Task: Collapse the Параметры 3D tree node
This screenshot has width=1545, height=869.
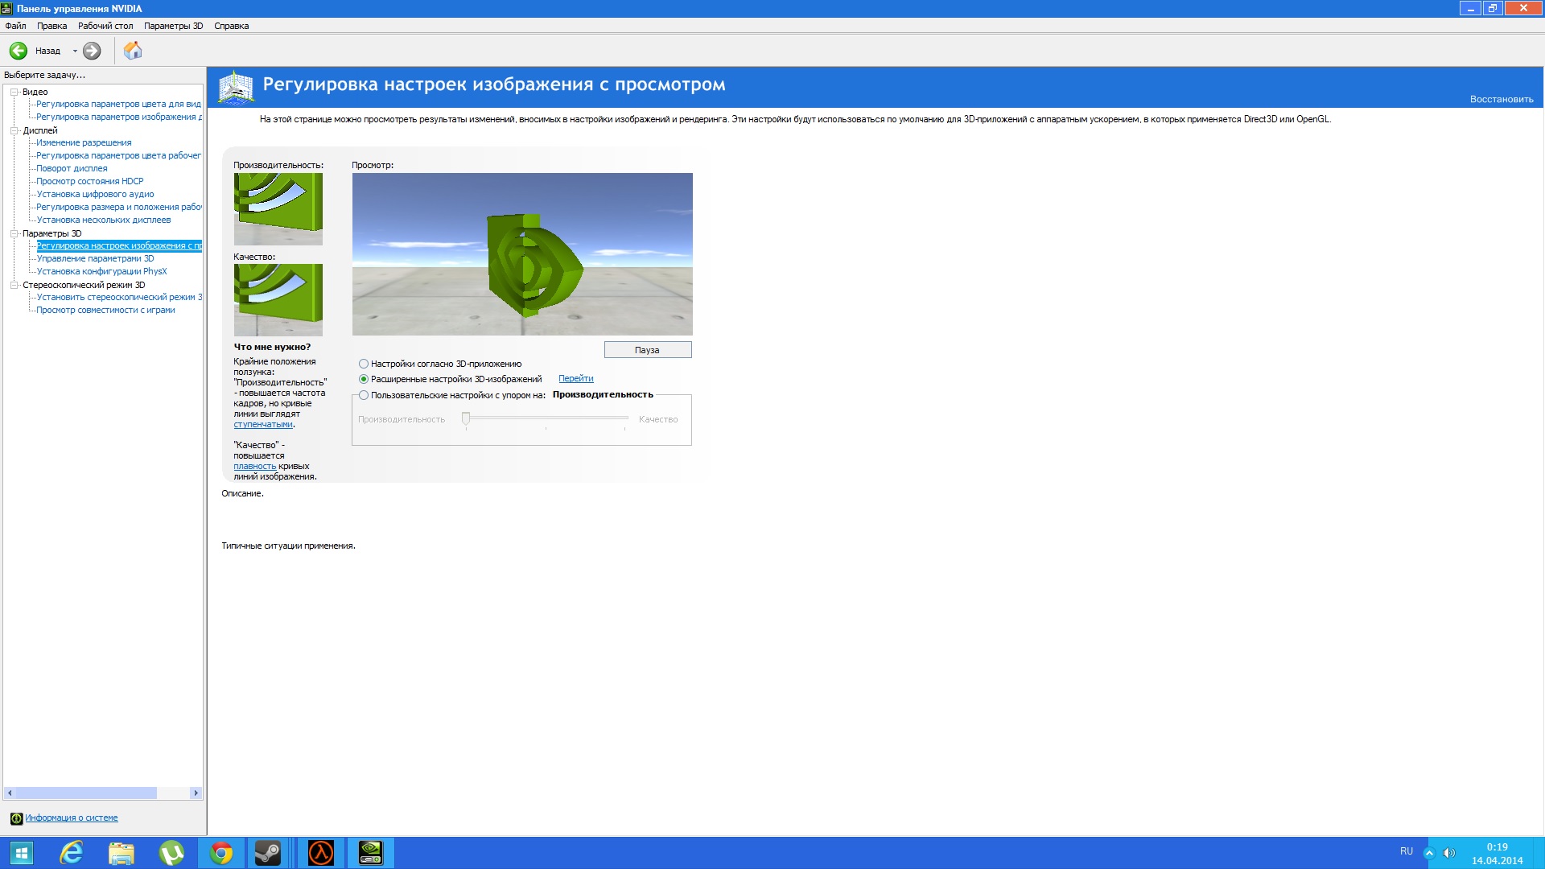Action: (x=14, y=233)
